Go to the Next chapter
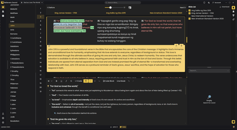237x130 pixels. tap(183, 8)
